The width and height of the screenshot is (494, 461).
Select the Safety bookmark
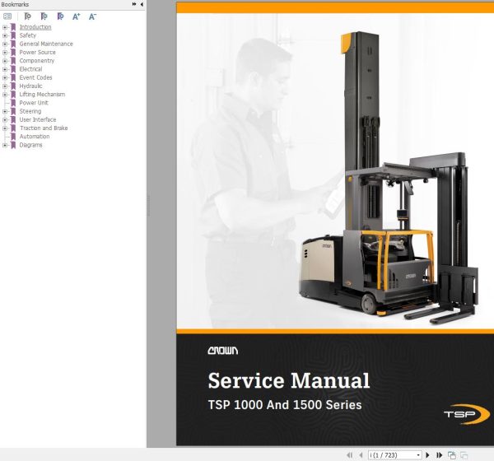pos(28,35)
